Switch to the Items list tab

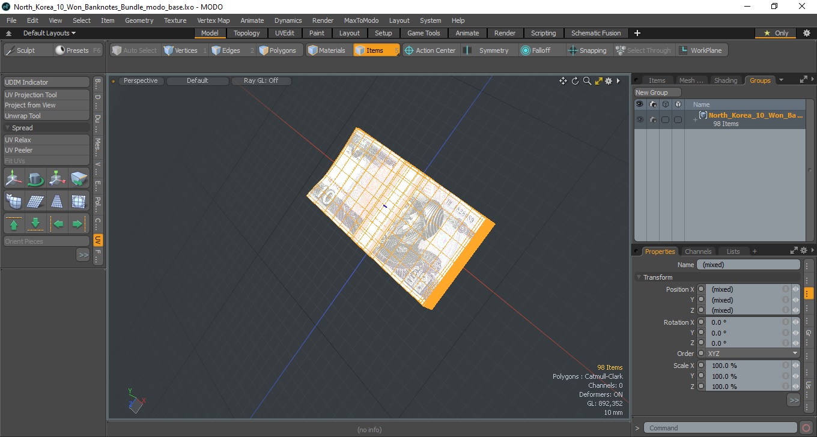click(657, 80)
